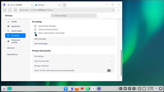This screenshot has height=92, width=164.
Task: Reload the page with the refresh icon
Action: [x=15, y=10]
